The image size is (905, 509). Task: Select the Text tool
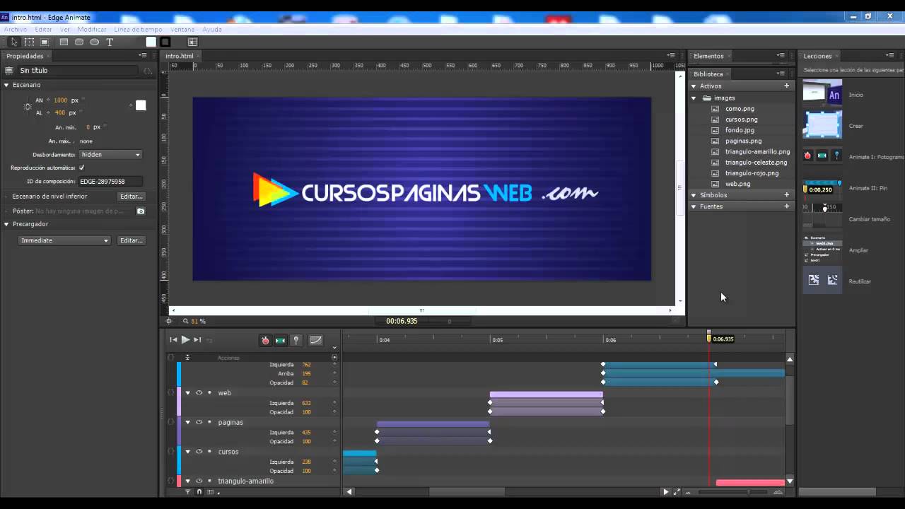tap(110, 42)
